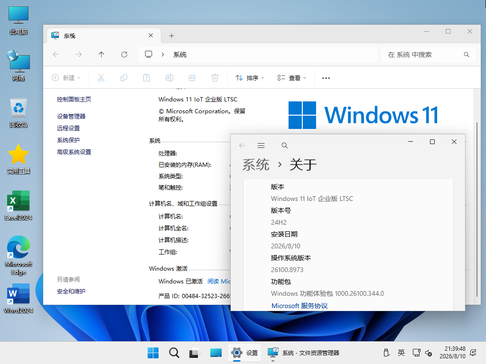Image resolution: width=486 pixels, height=364 pixels.
Task: Select the 2026/8/10 install date value
Action: coord(285,246)
